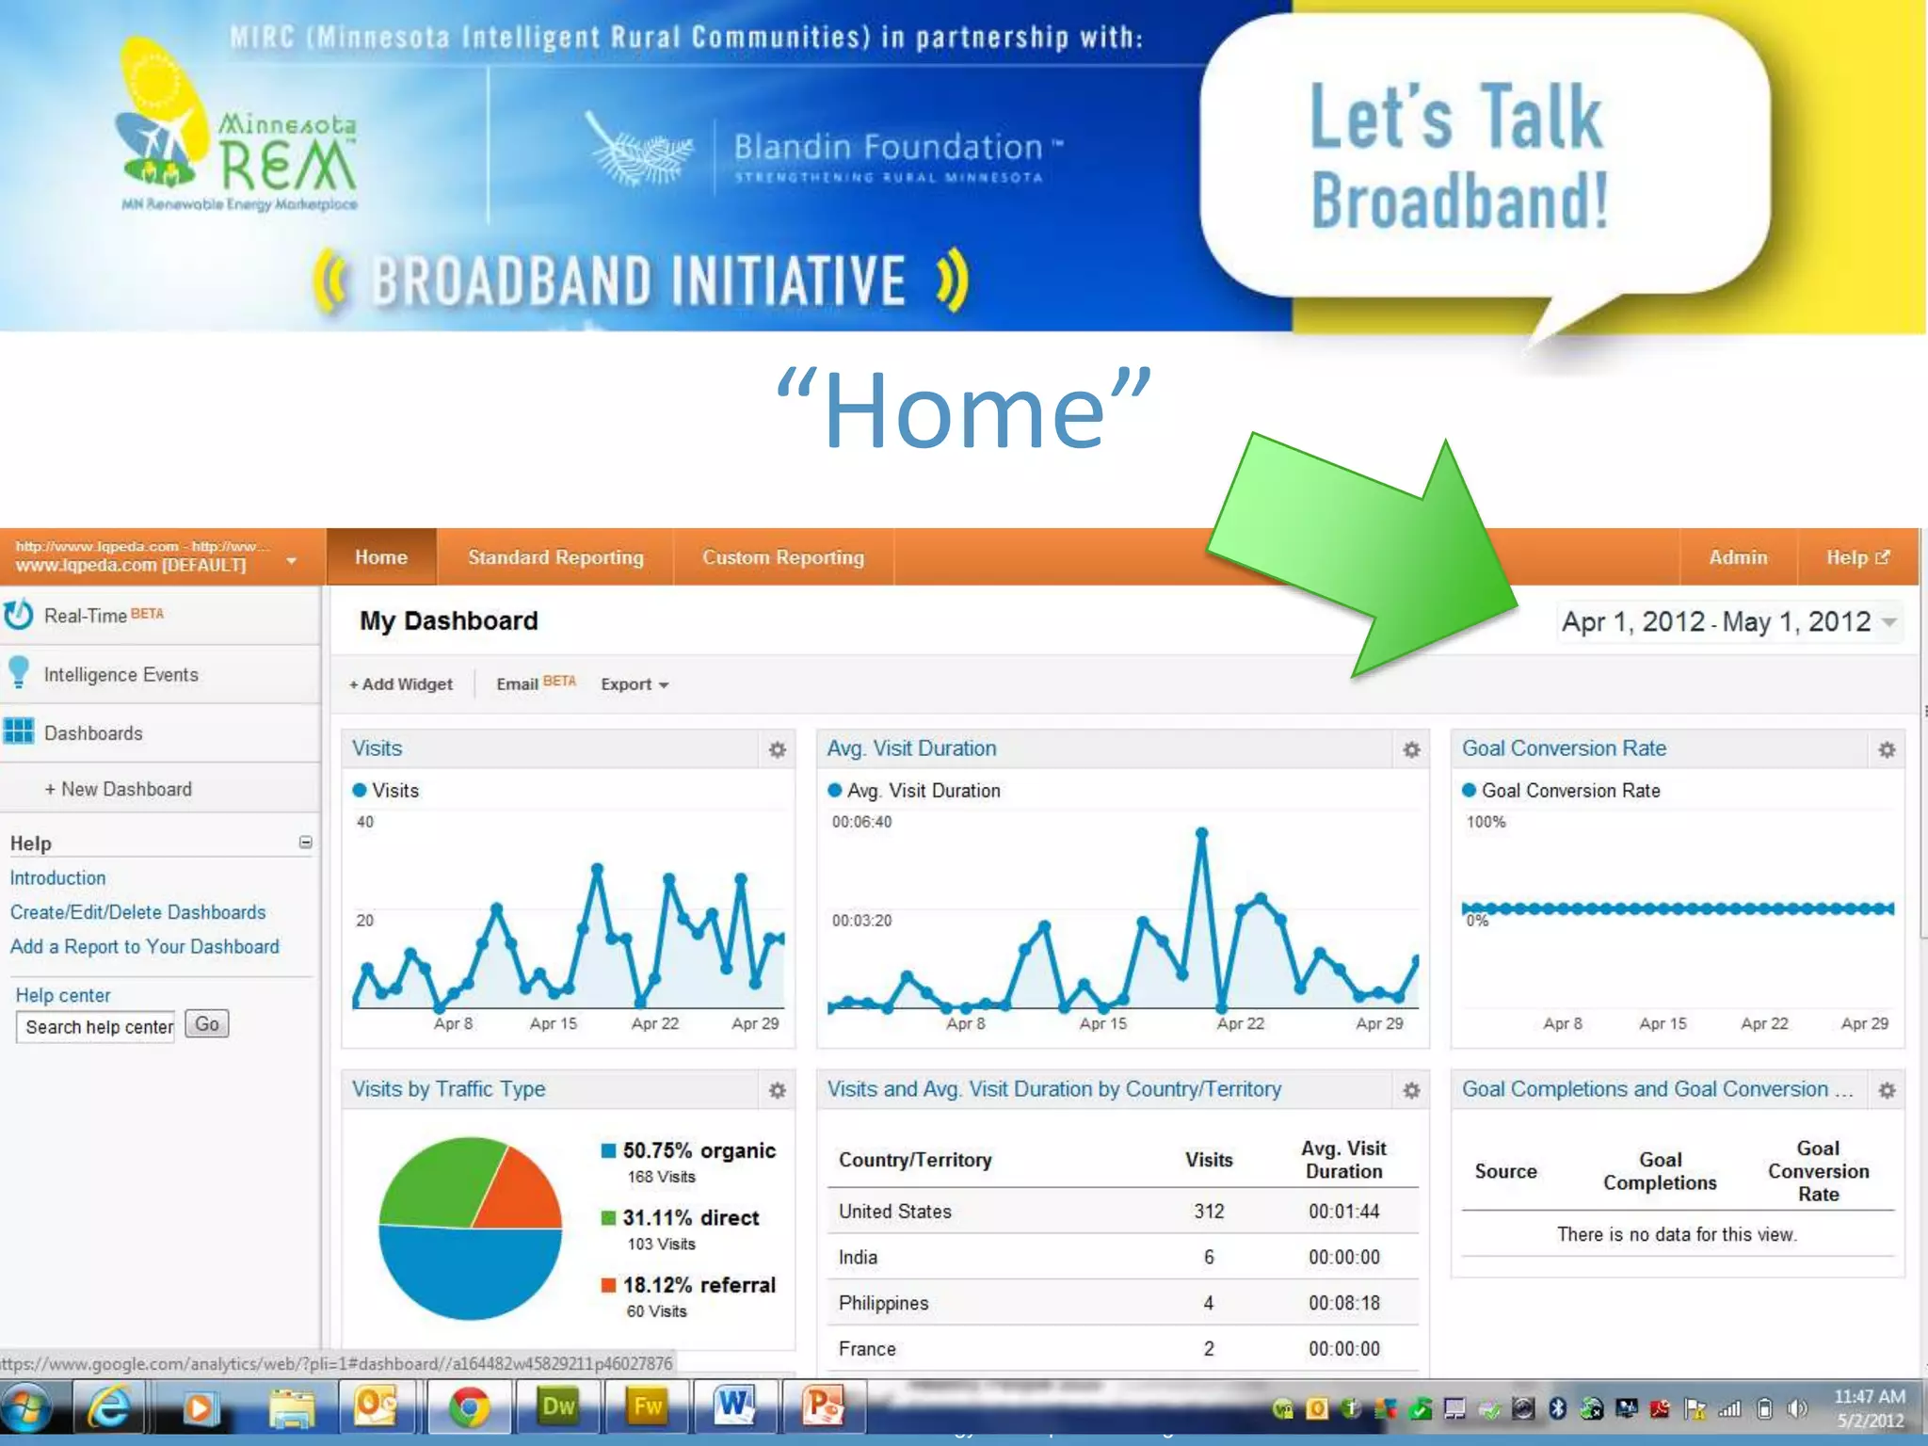The width and height of the screenshot is (1928, 1446).
Task: Click the Real-Time clock icon in sidebar
Action: [x=19, y=615]
